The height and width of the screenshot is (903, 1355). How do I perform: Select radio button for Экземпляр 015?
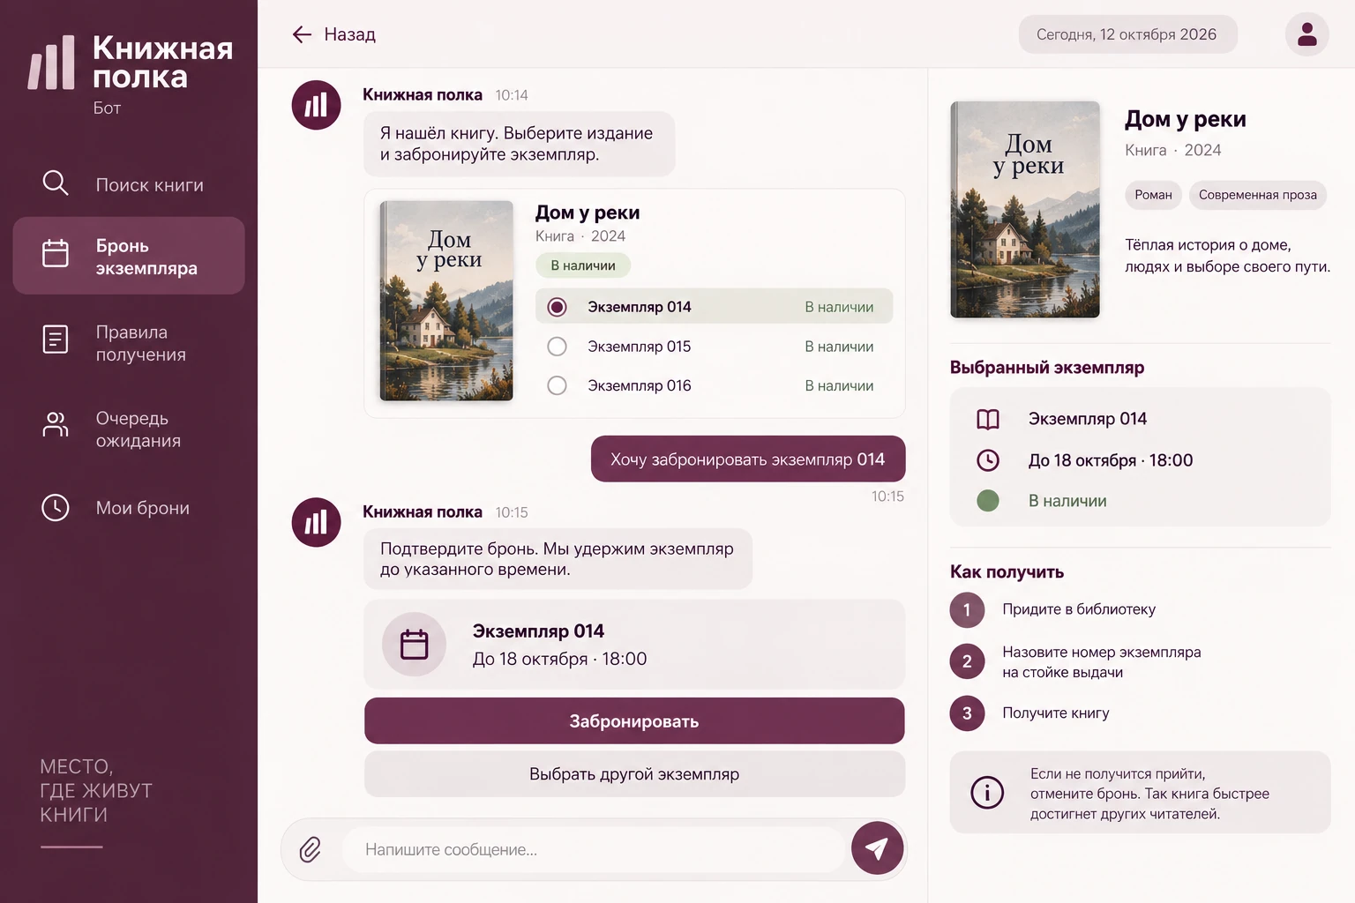557,347
